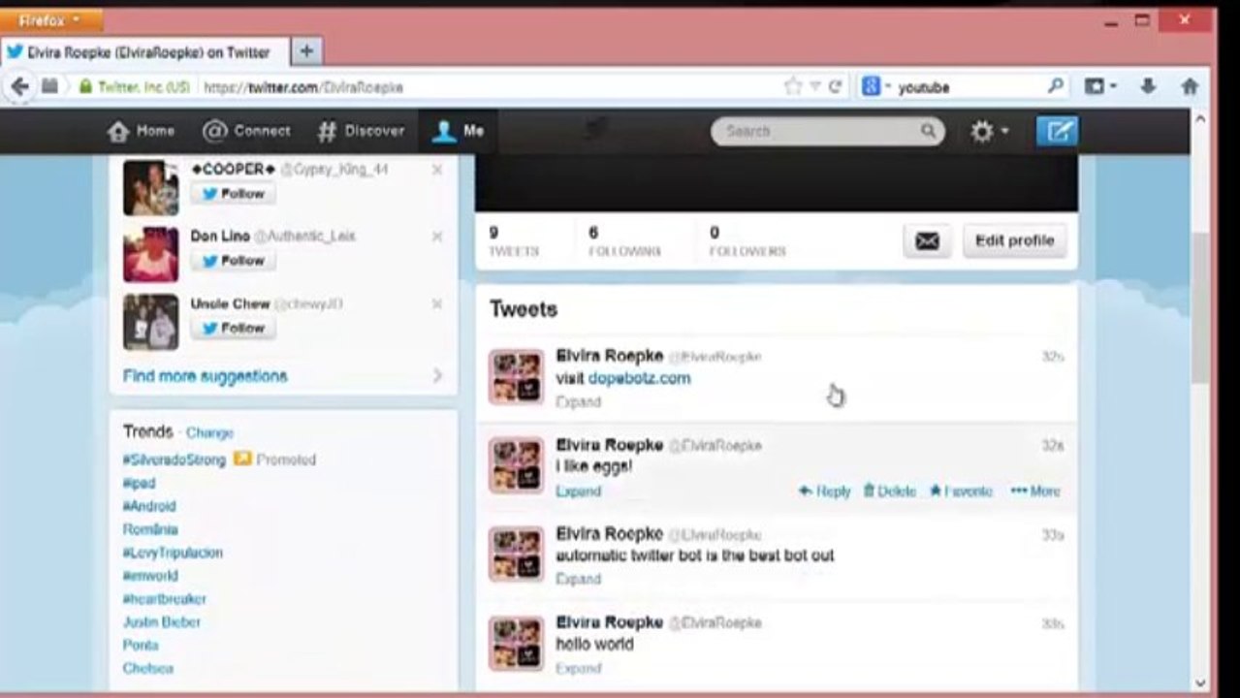
Task: Expand the 'visit dopebotz.com' tweet
Action: [578, 401]
